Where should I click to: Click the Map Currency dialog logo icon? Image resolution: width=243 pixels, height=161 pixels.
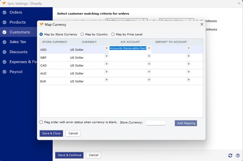pyautogui.click(x=41, y=24)
